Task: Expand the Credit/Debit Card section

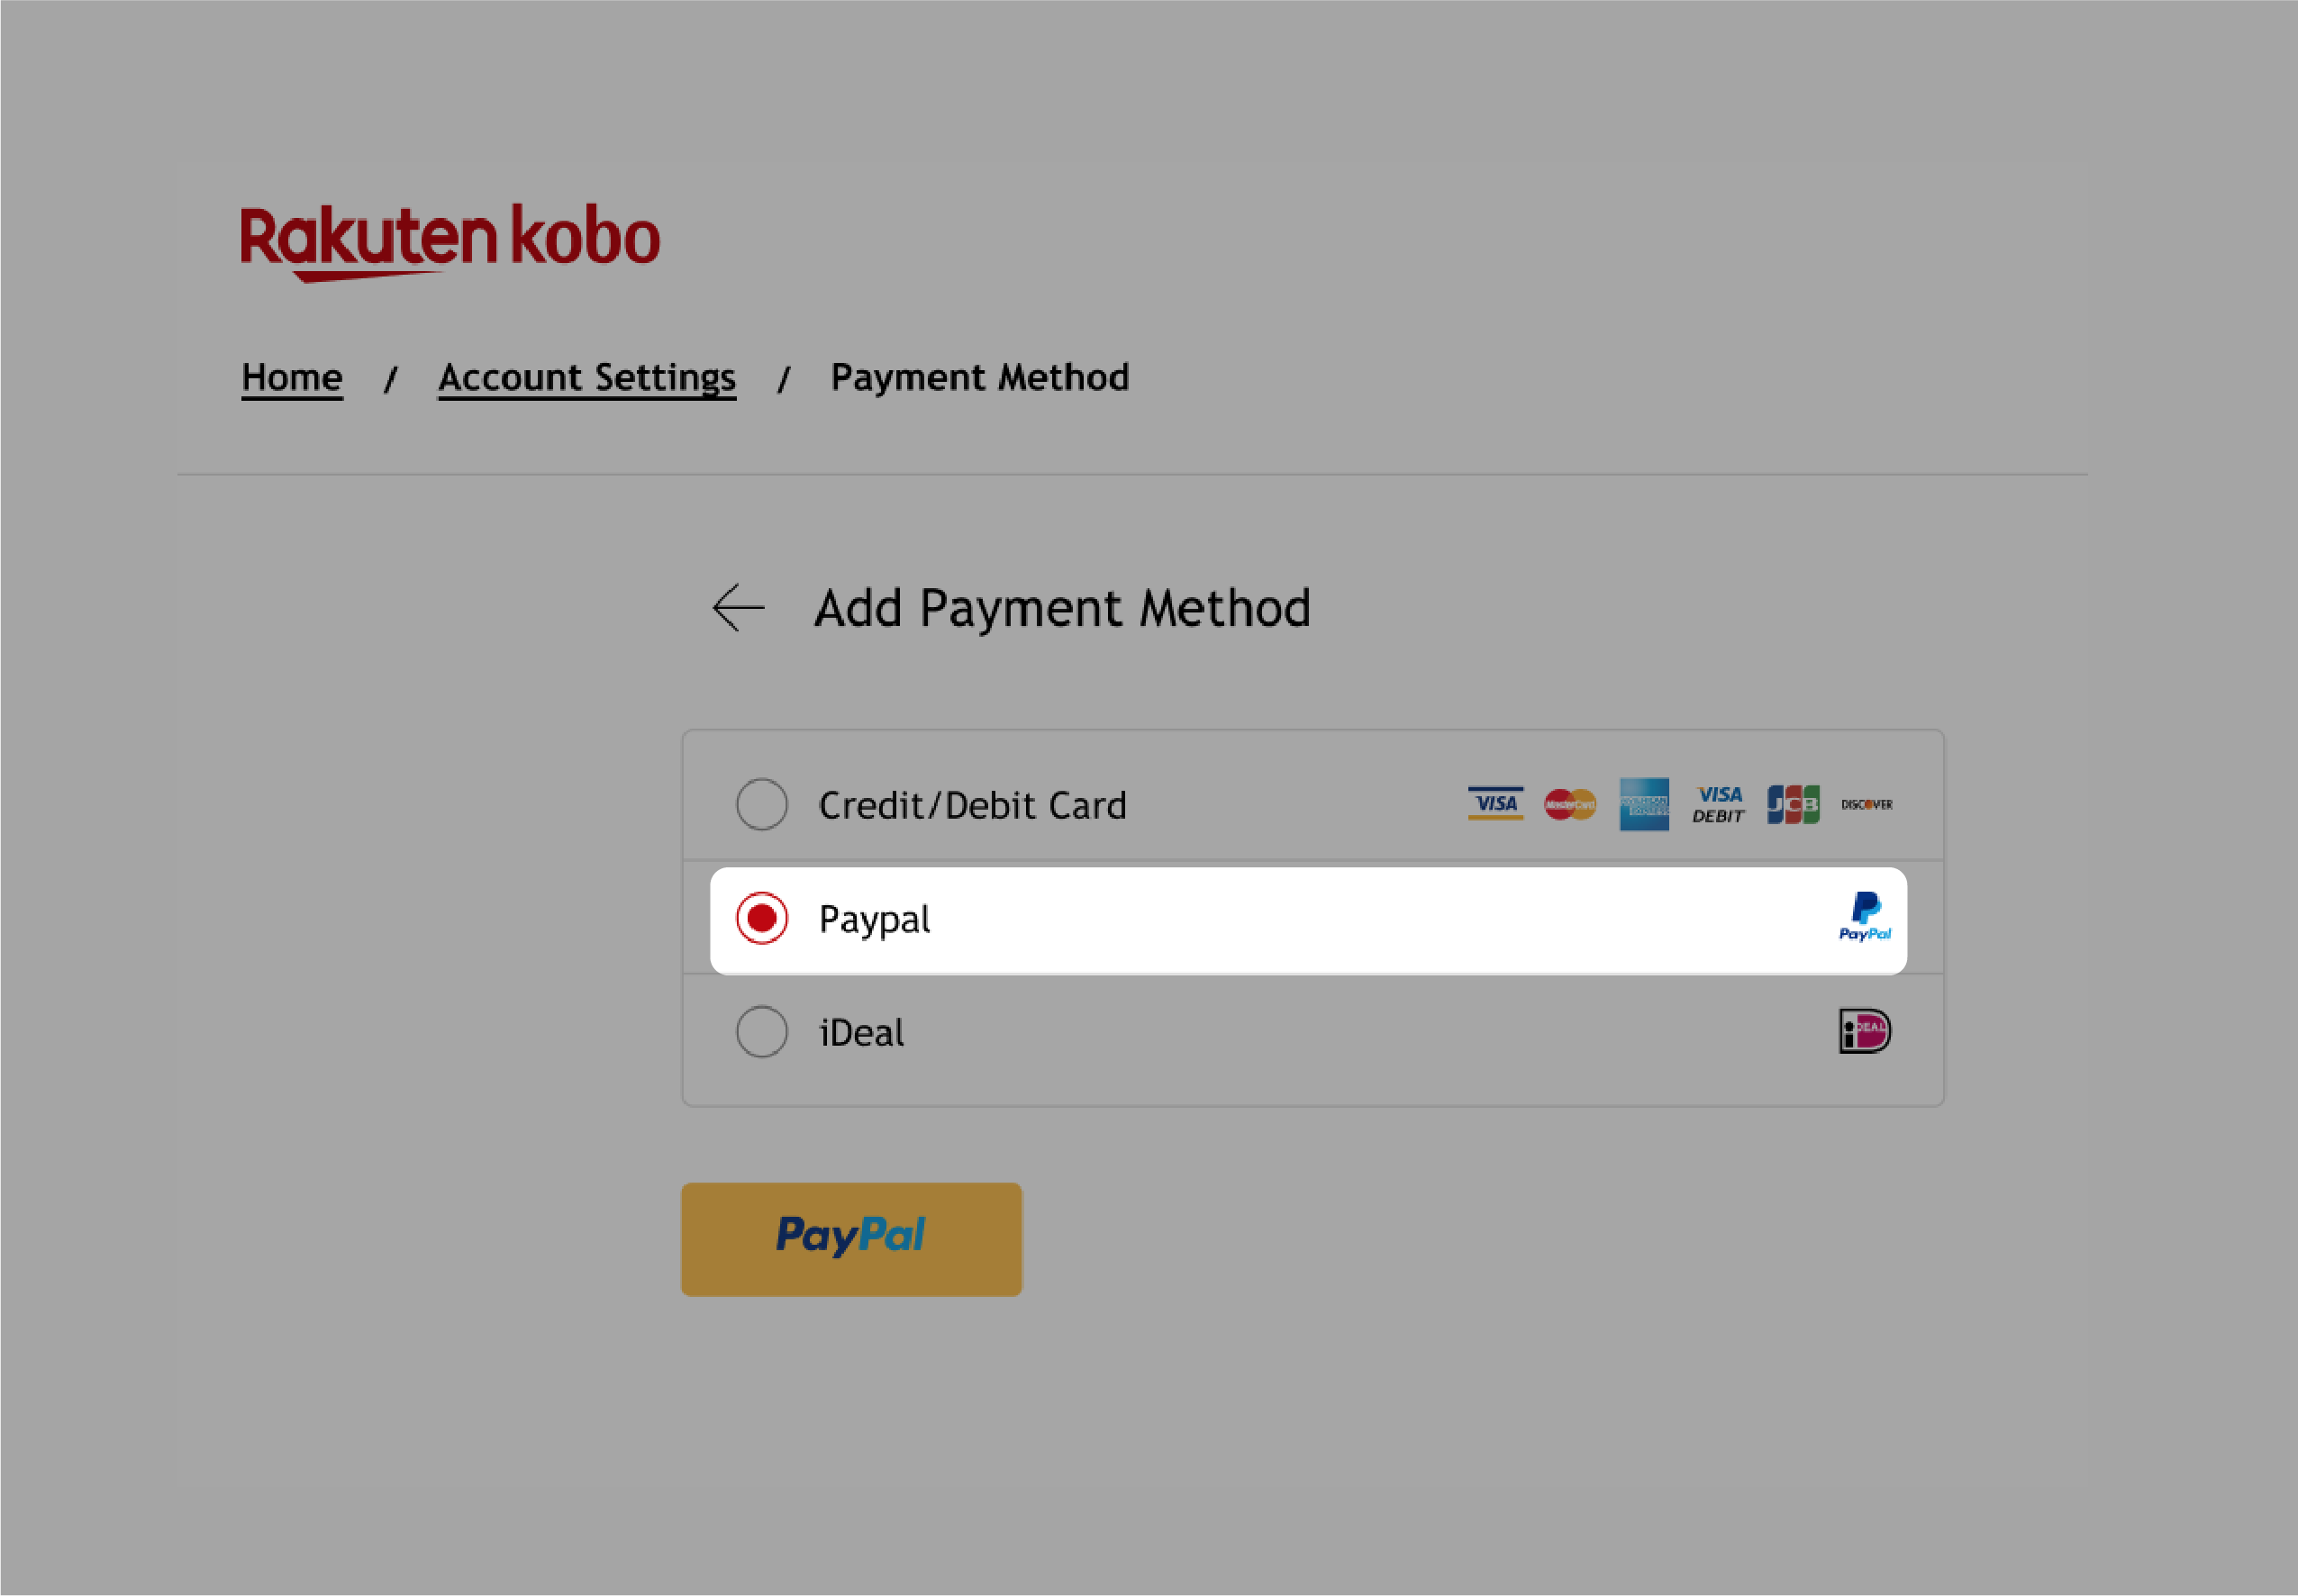Action: (x=759, y=803)
